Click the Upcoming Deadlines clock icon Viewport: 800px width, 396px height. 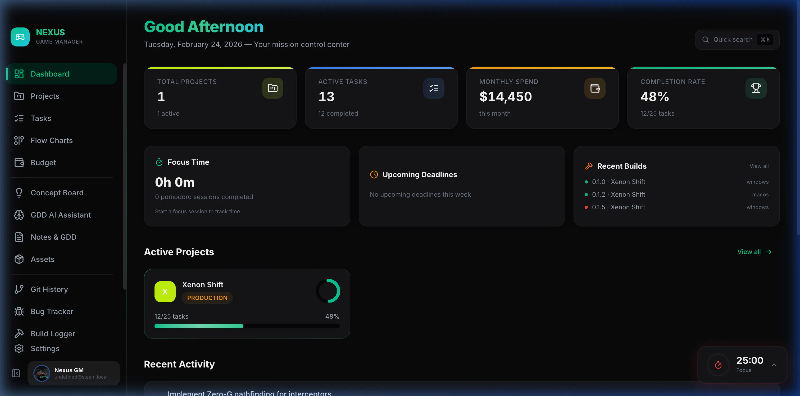click(374, 175)
